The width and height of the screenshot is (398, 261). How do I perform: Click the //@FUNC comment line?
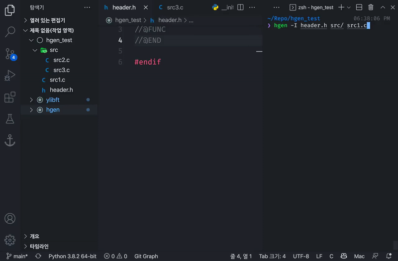[x=150, y=29]
